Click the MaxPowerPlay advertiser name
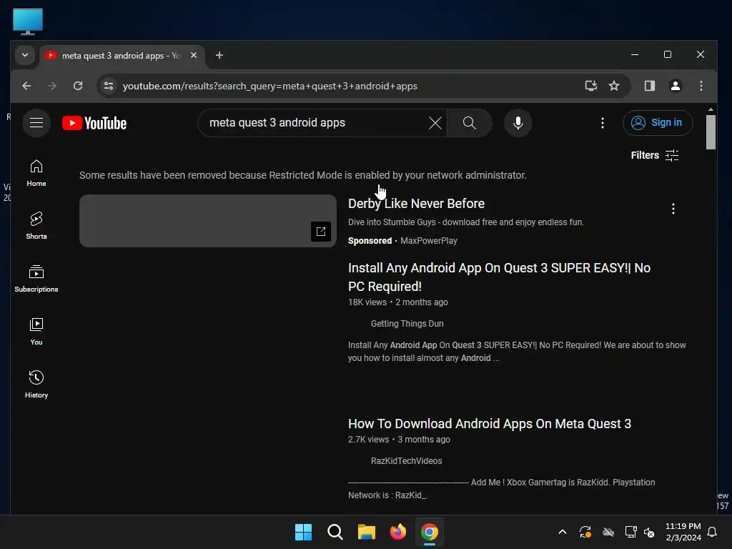The width and height of the screenshot is (732, 549). pos(429,241)
